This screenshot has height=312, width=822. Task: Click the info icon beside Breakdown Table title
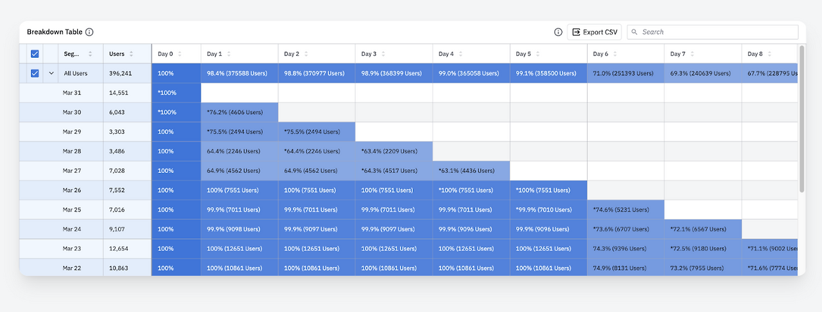pyautogui.click(x=89, y=32)
